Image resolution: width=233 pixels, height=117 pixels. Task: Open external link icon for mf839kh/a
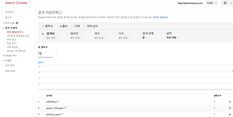click(58, 101)
